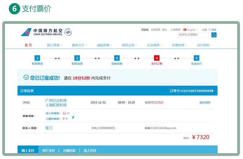The width and height of the screenshot is (243, 159).
Task: Click the 退出 logout link
Action: (x=164, y=30)
